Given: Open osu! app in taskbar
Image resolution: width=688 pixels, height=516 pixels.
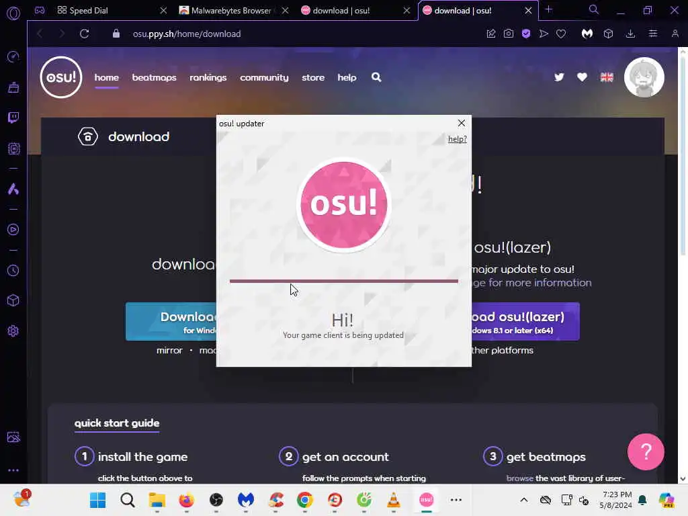Looking at the screenshot, I should pyautogui.click(x=426, y=500).
